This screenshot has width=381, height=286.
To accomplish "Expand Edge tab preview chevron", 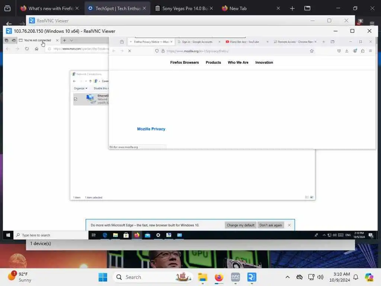I will (71, 40).
